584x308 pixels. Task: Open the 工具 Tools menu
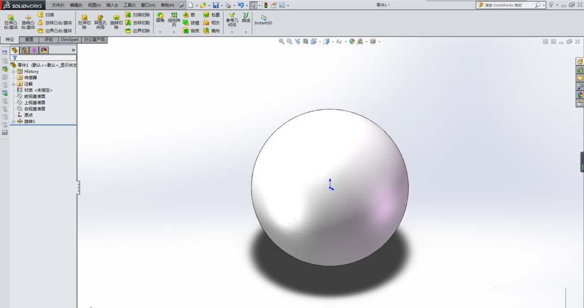coord(130,5)
